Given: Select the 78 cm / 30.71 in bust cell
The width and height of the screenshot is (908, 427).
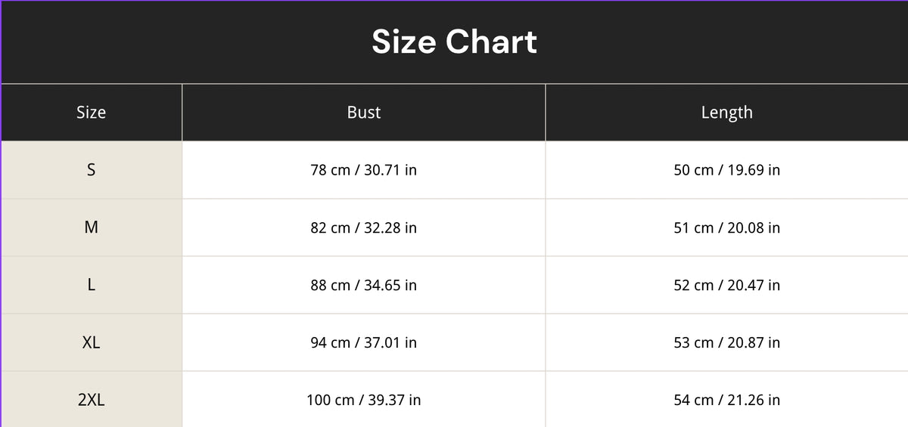Looking at the screenshot, I should [x=364, y=170].
